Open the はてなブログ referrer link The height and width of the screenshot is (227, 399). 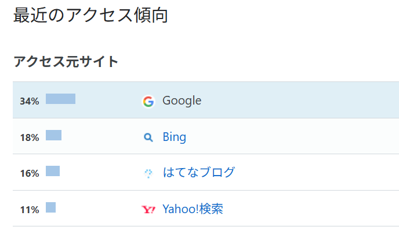pyautogui.click(x=199, y=172)
